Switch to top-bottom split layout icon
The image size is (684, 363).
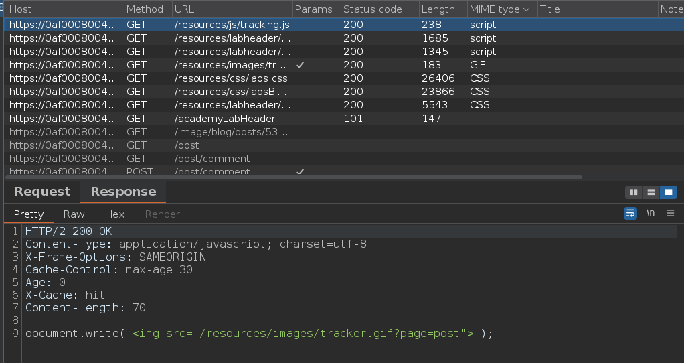click(x=651, y=192)
